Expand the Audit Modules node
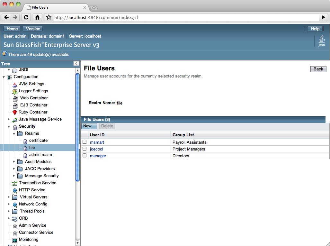The height and width of the screenshot is (246, 330). (14, 161)
